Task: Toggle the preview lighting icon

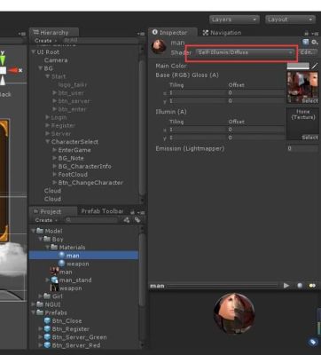Action: (312, 286)
